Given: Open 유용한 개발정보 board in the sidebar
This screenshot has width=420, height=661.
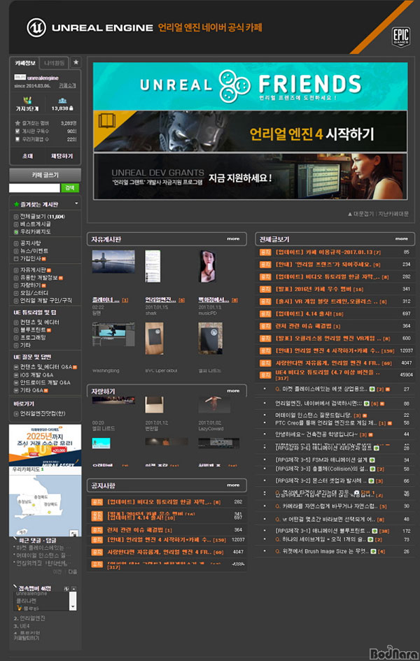Looking at the screenshot, I should [38, 278].
